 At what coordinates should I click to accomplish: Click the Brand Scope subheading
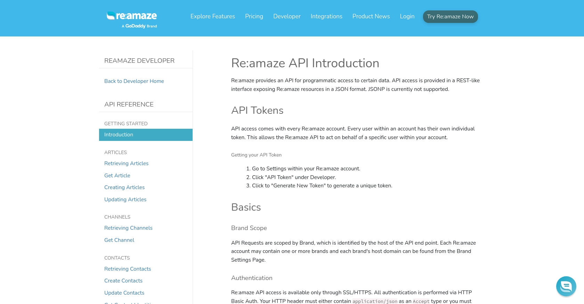[249, 228]
